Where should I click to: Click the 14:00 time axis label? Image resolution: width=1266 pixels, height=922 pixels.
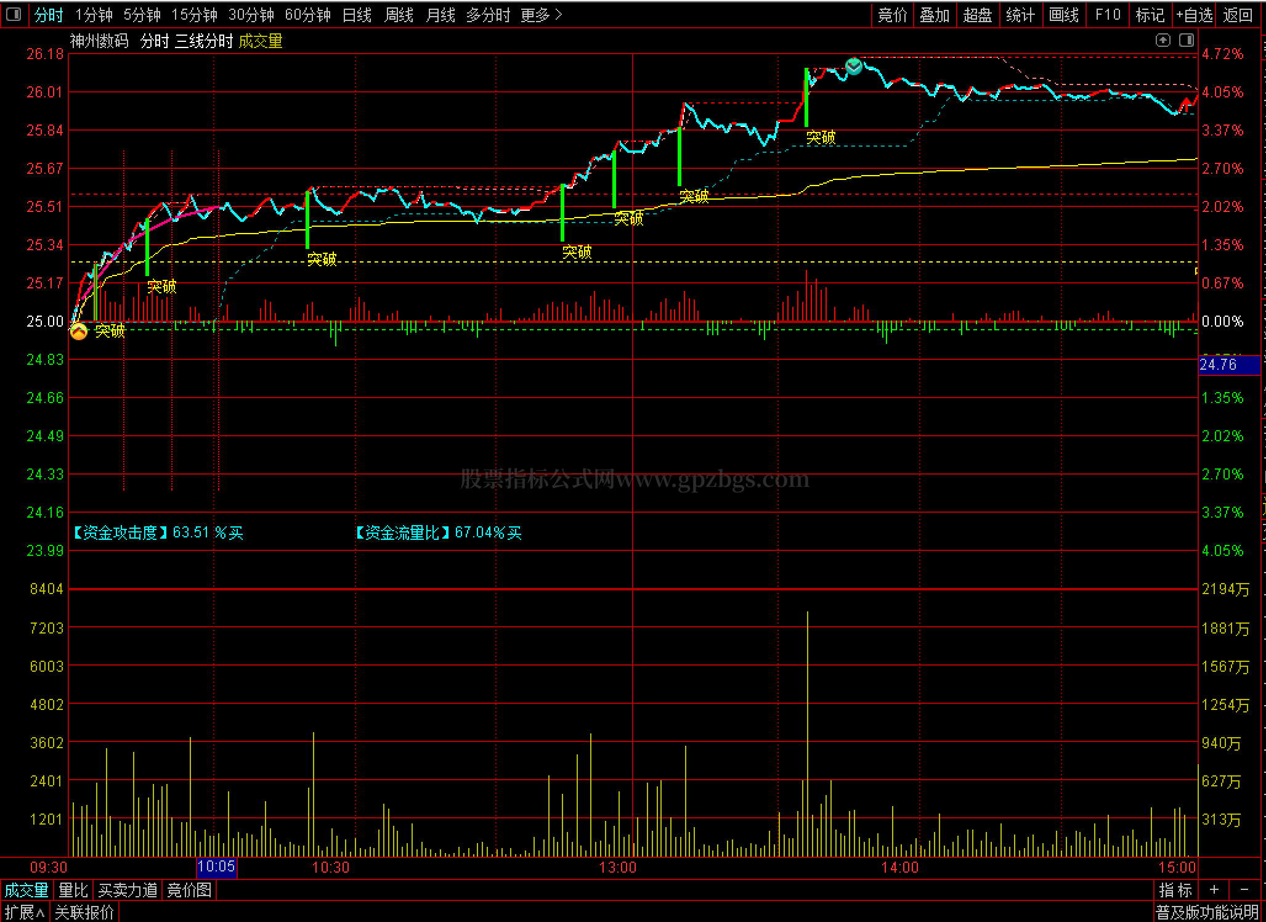coord(900,868)
